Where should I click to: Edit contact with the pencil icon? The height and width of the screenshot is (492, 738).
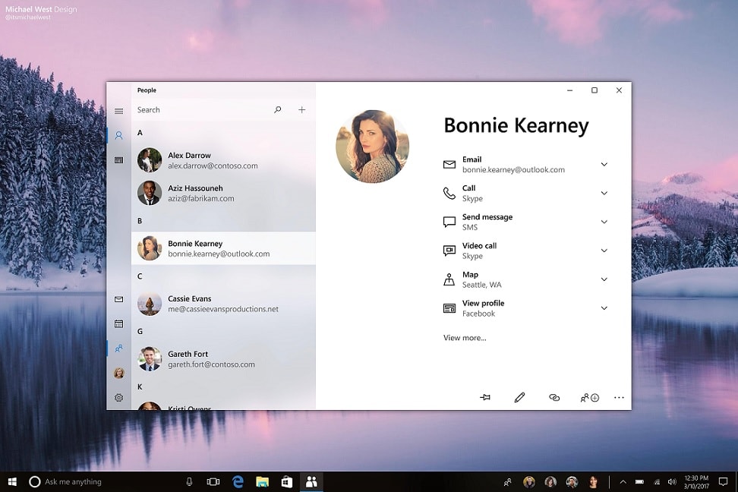click(x=519, y=397)
